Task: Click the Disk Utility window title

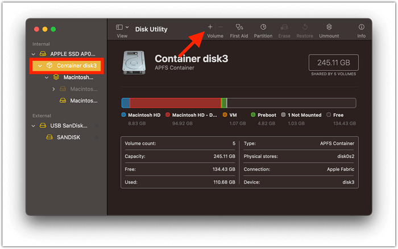Action: coord(151,29)
